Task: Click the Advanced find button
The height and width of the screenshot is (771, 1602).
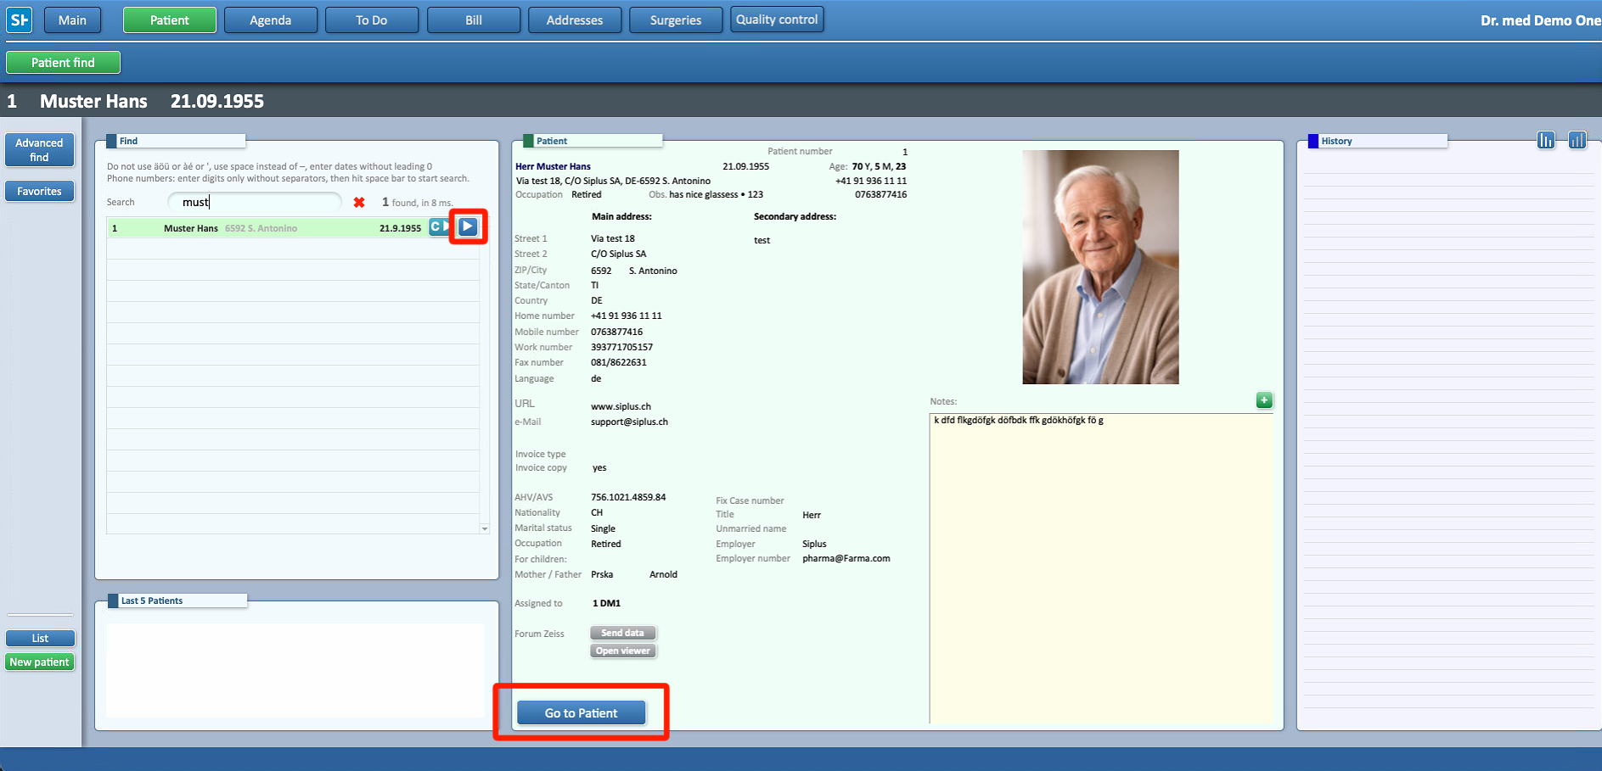Action: tap(39, 150)
